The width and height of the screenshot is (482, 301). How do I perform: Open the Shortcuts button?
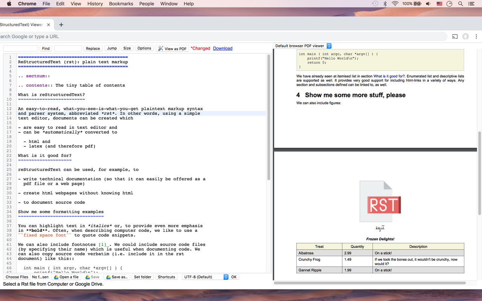[166, 277]
